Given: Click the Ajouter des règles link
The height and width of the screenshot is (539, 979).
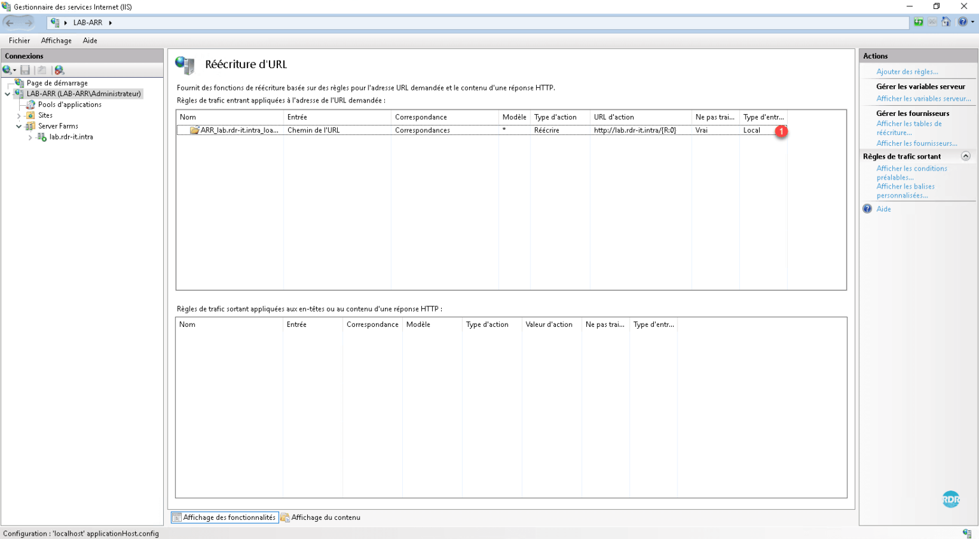Looking at the screenshot, I should tap(907, 72).
